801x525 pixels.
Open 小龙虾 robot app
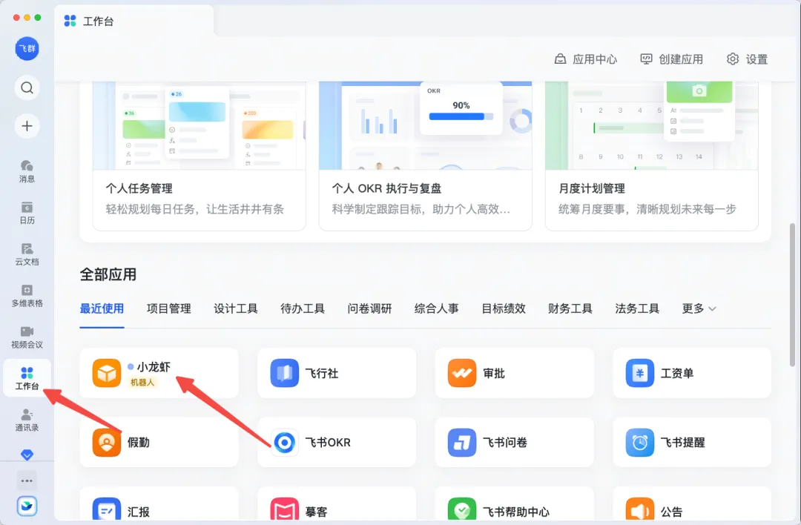[x=159, y=373]
